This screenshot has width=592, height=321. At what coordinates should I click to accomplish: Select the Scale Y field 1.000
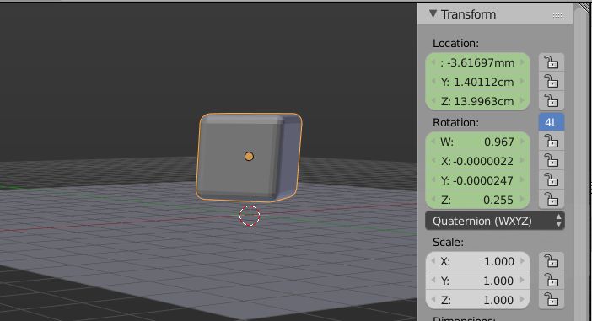click(x=477, y=281)
